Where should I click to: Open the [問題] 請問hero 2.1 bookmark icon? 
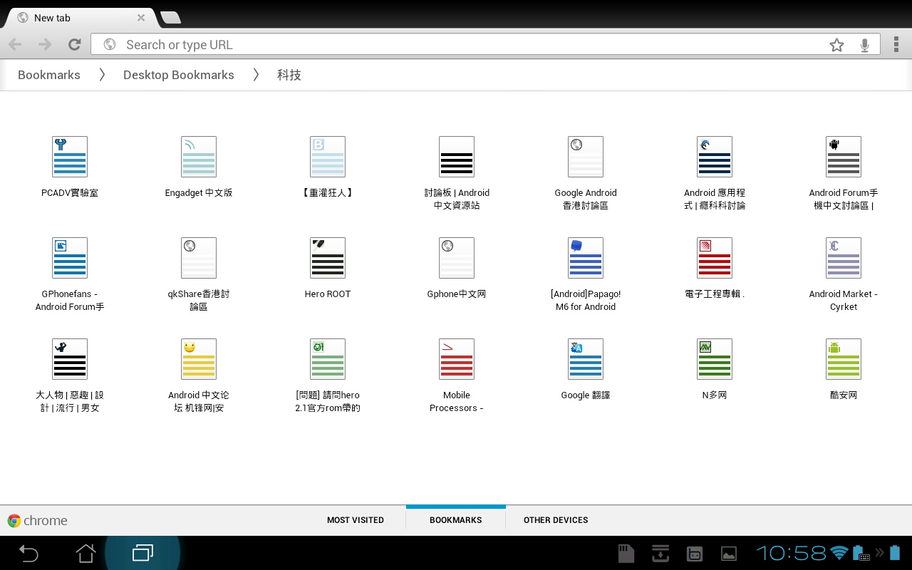(328, 359)
